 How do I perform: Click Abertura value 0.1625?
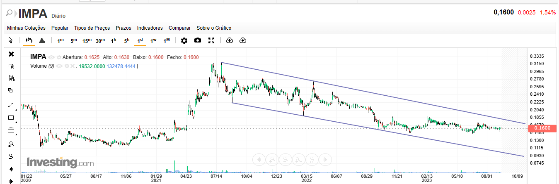pyautogui.click(x=92, y=57)
